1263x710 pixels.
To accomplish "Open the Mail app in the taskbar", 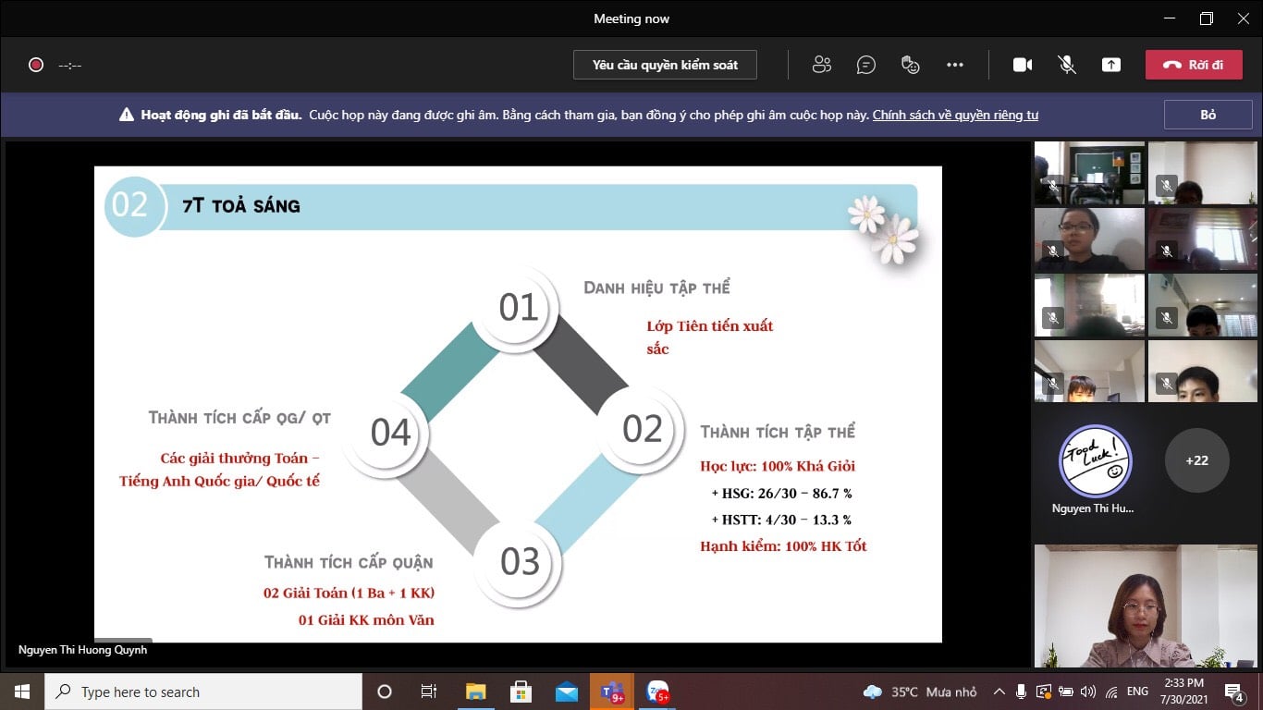I will [567, 692].
